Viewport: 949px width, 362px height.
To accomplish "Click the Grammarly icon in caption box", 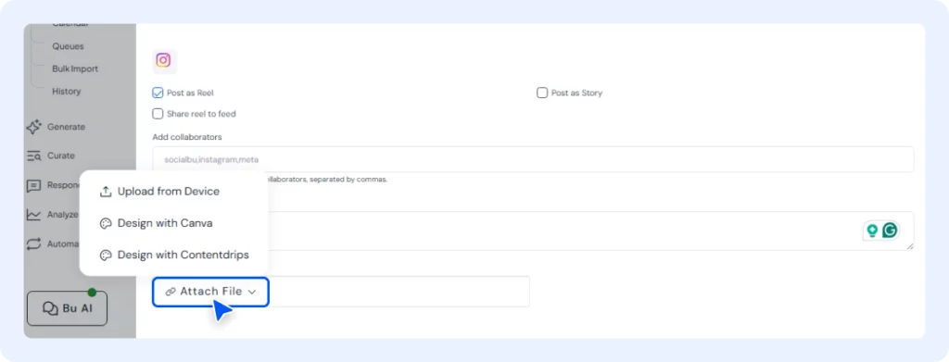I will point(890,231).
